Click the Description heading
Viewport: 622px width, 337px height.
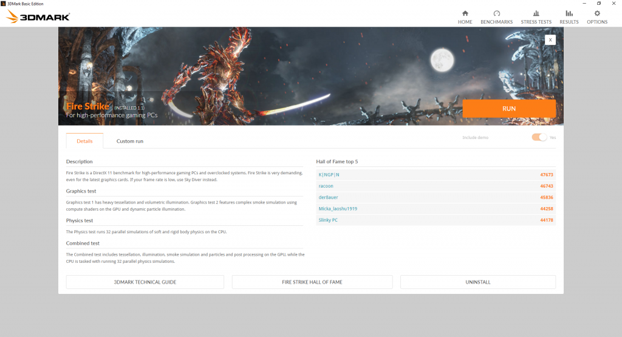point(80,162)
